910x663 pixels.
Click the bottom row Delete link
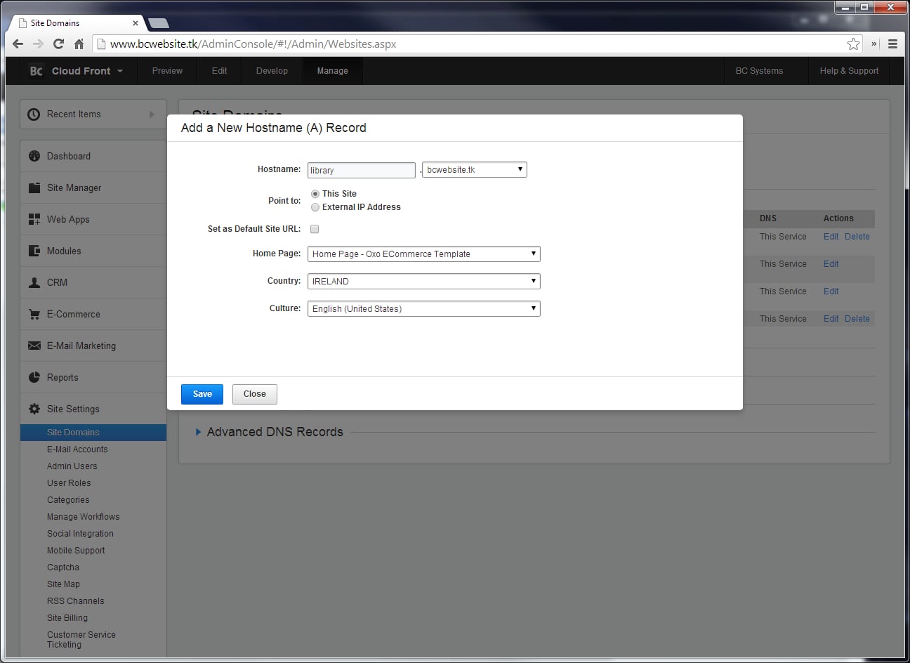click(x=857, y=319)
